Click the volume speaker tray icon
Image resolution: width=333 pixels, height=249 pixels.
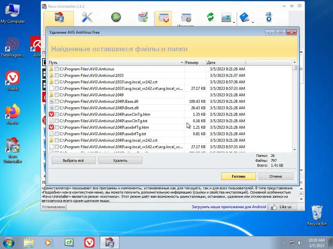click(x=300, y=243)
